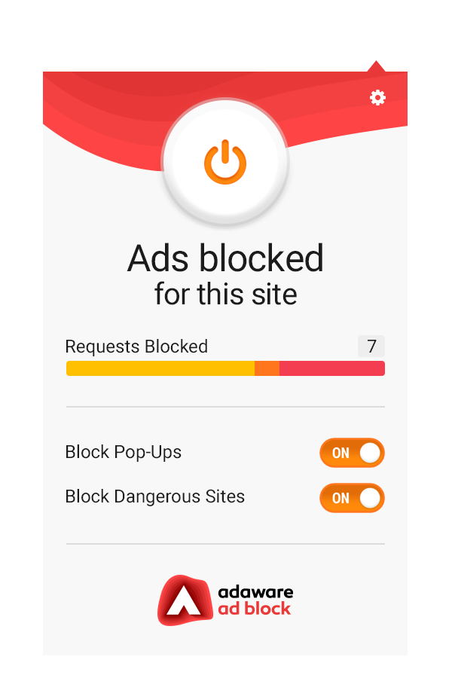Click the adaware triangle logo icon
The height and width of the screenshot is (678, 452).
[x=185, y=600]
